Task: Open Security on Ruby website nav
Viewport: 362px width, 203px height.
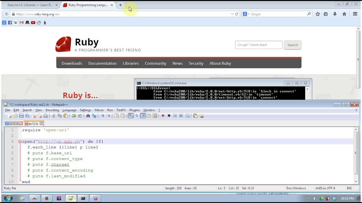Action: coord(196,63)
